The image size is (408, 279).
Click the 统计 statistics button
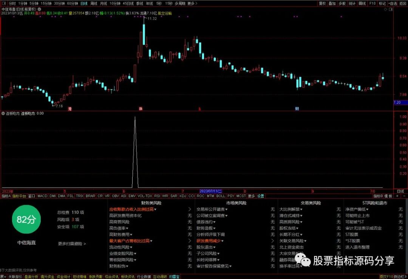coord(352,3)
